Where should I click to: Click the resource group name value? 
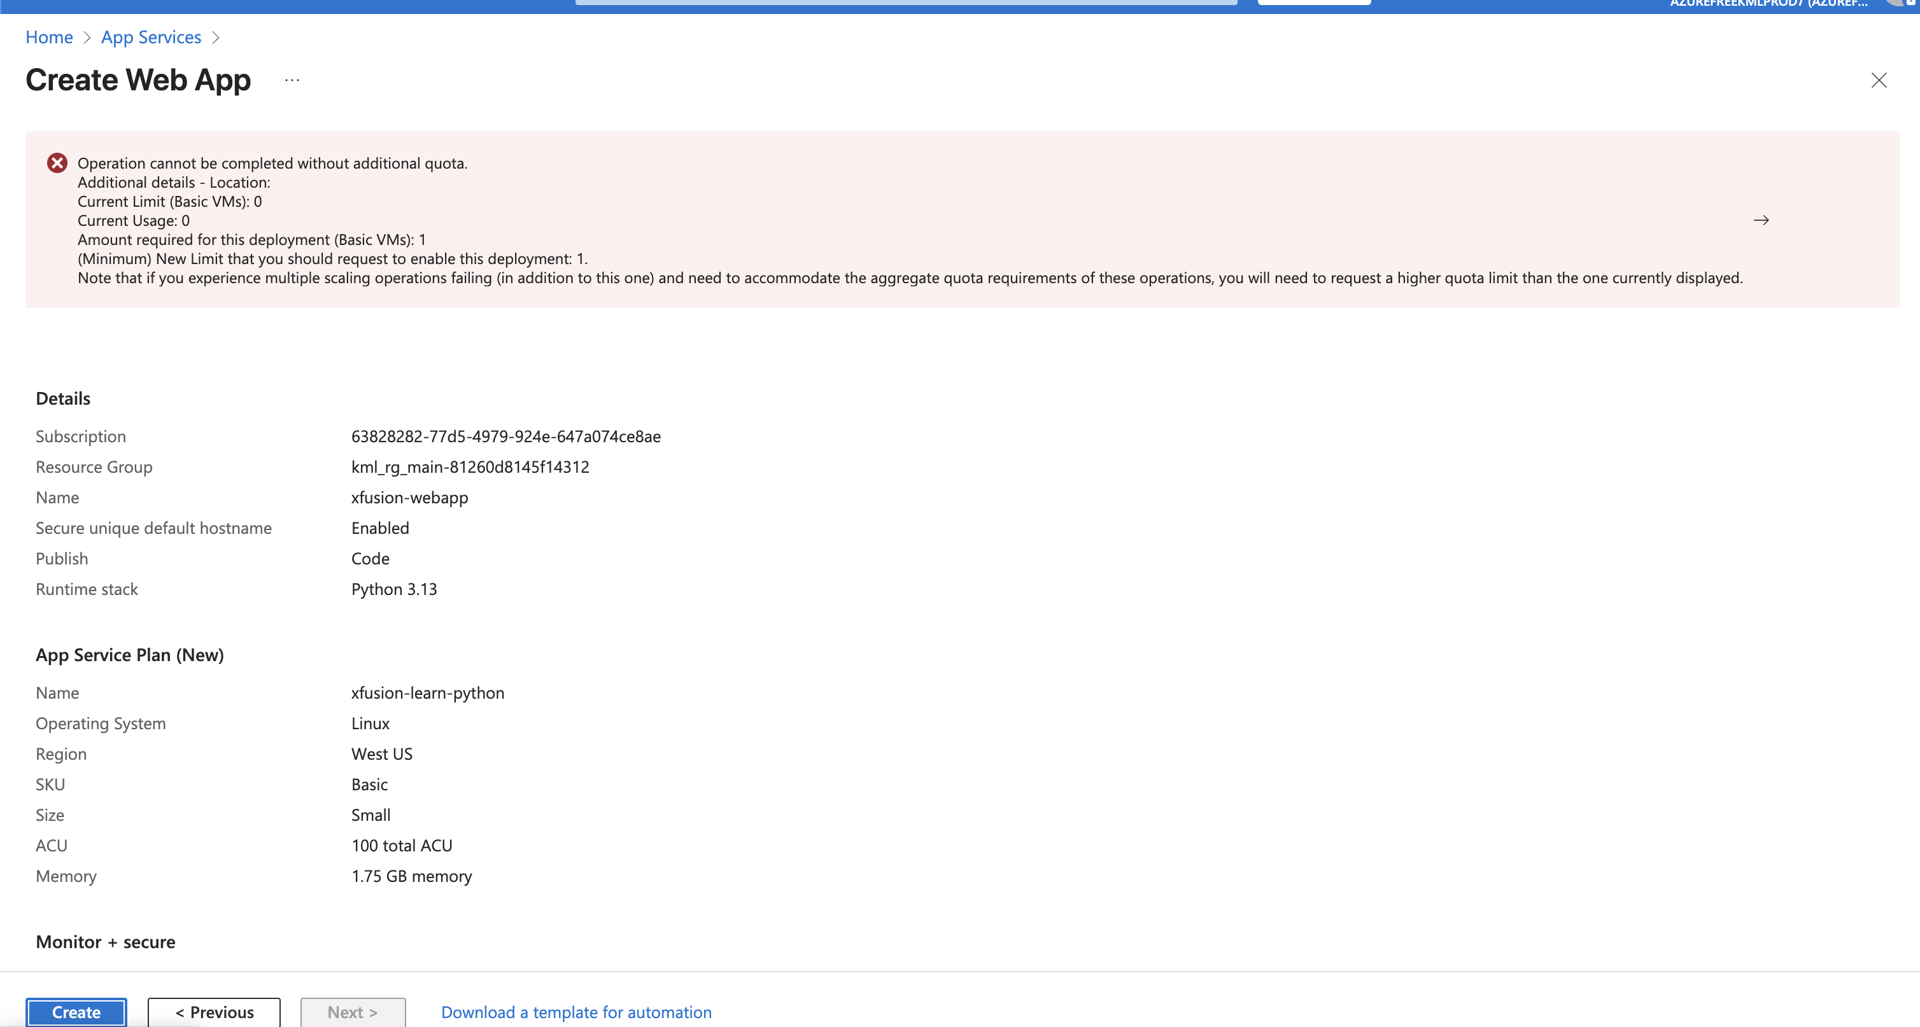tap(470, 467)
